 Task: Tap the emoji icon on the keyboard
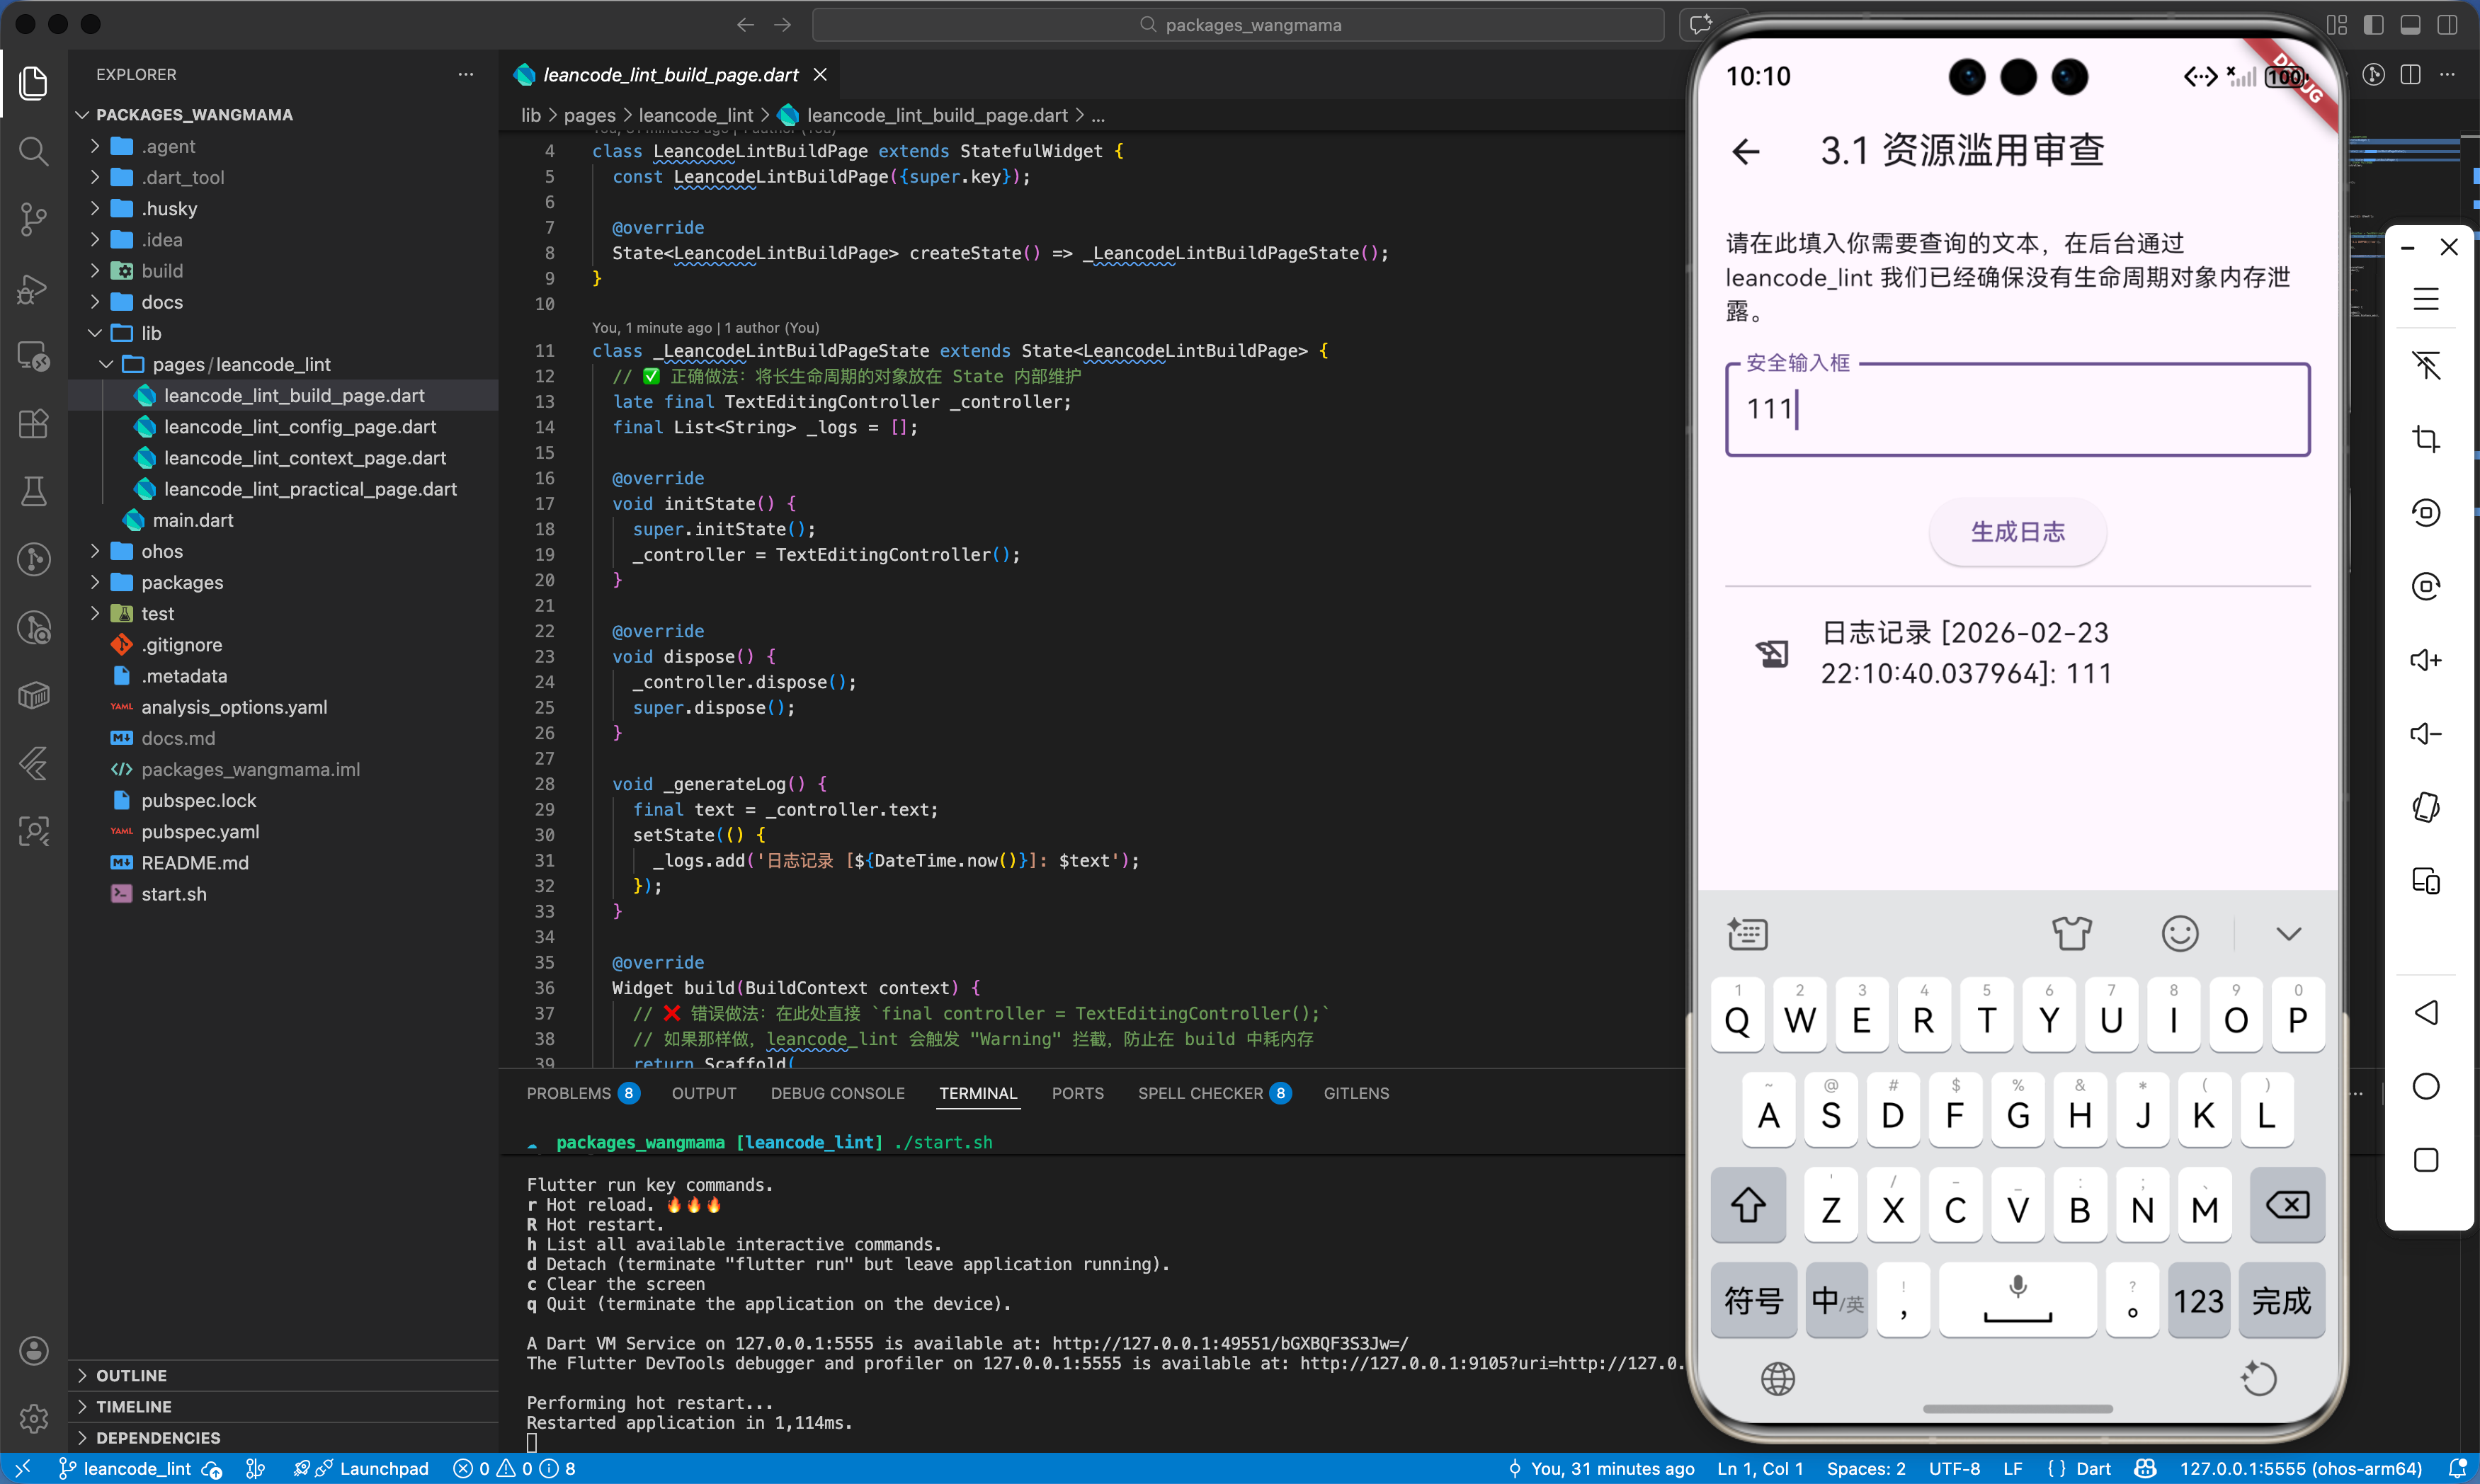point(2179,933)
